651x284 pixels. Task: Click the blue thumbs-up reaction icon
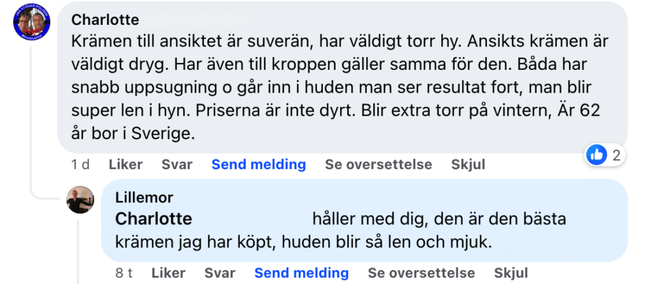[596, 154]
